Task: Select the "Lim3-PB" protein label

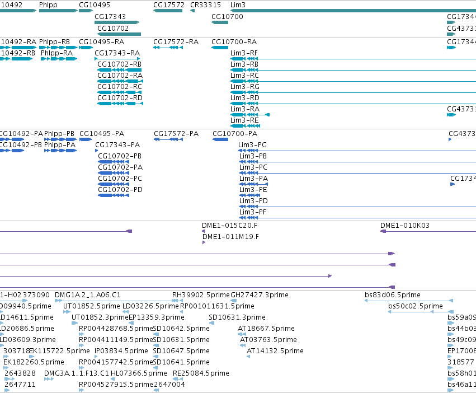Action: point(253,156)
